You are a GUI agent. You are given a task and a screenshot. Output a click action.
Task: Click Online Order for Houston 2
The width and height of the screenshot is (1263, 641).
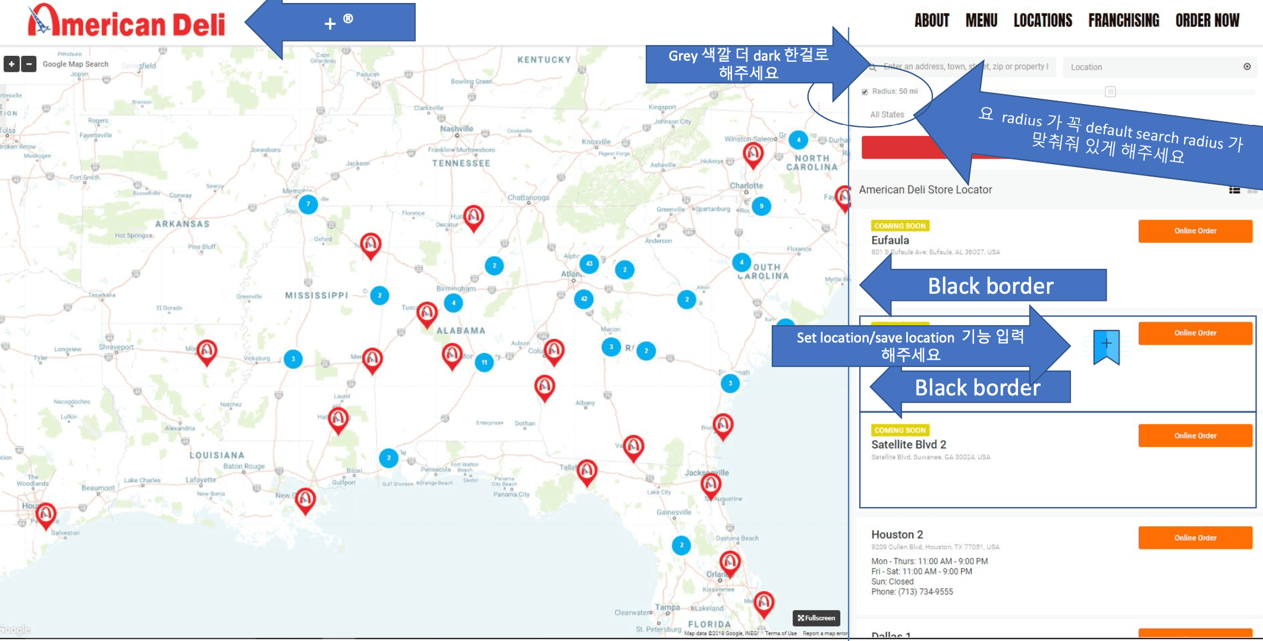1195,538
